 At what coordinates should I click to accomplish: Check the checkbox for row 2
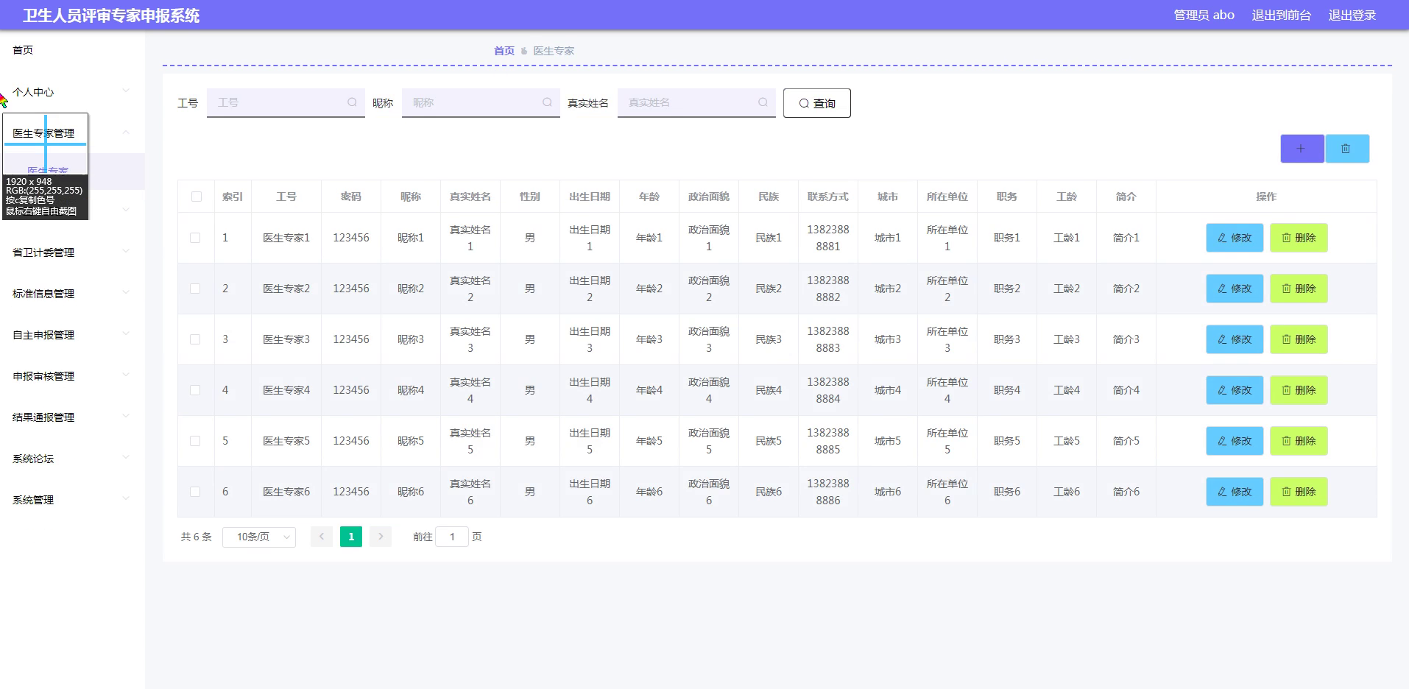(195, 289)
